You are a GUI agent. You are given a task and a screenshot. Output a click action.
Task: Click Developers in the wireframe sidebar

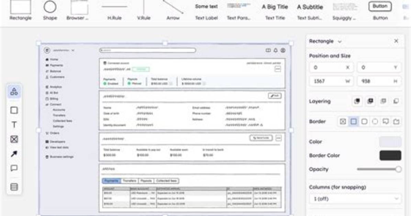click(55, 141)
